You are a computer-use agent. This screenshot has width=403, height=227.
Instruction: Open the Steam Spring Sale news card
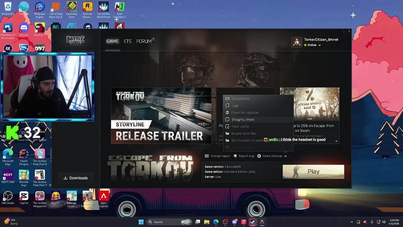(309, 116)
